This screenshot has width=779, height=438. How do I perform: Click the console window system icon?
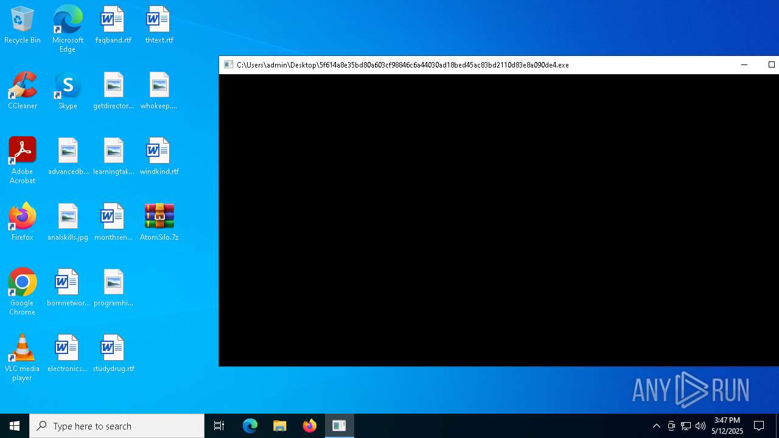[228, 64]
